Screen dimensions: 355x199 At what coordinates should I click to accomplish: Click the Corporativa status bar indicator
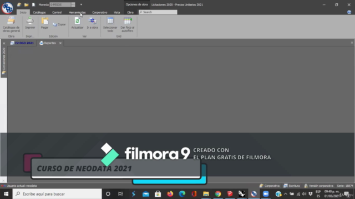point(270,186)
